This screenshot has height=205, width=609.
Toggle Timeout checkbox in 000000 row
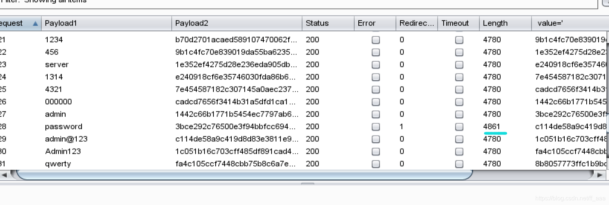click(x=459, y=102)
